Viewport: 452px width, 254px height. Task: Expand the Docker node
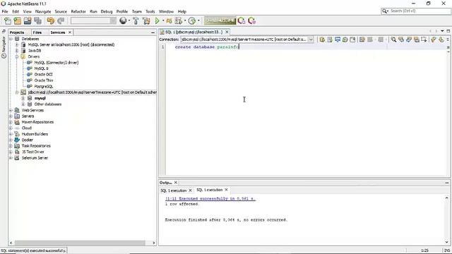(x=11, y=140)
